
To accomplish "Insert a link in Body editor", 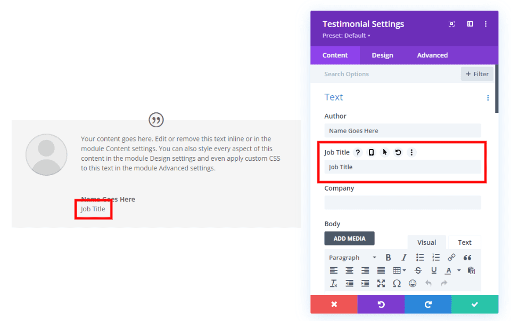I will 451,258.
